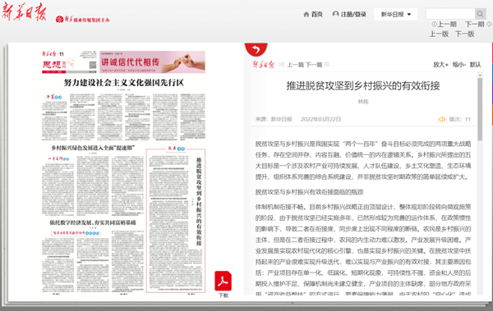
Task: Click the QR code on page header
Action: pos(92,65)
